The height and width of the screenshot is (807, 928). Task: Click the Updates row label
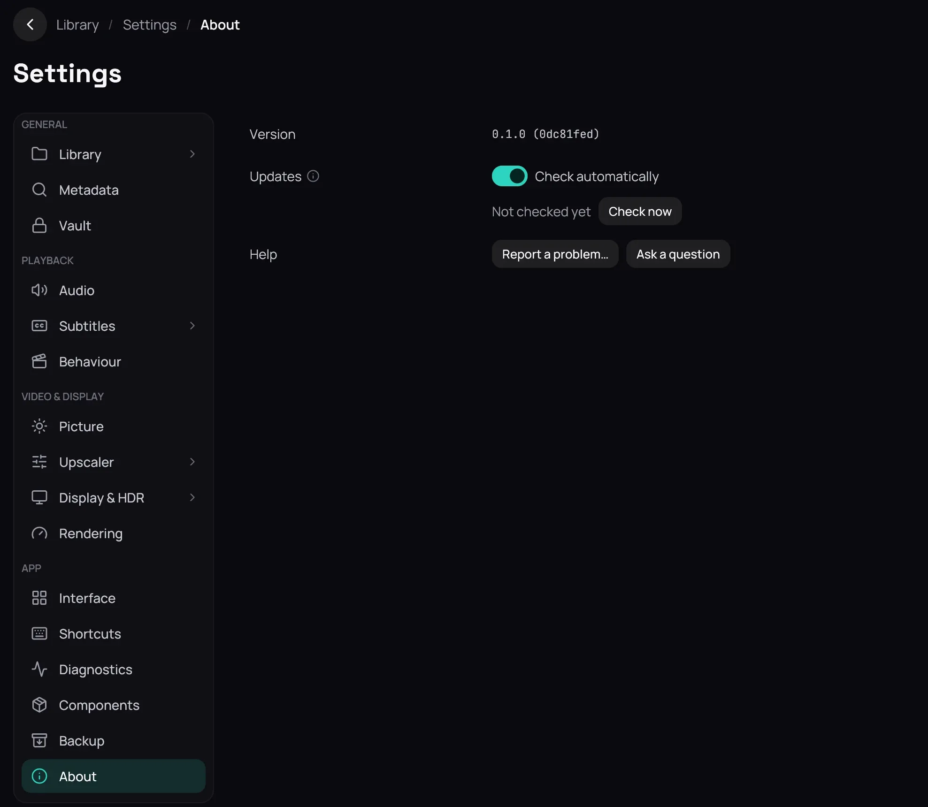tap(276, 176)
